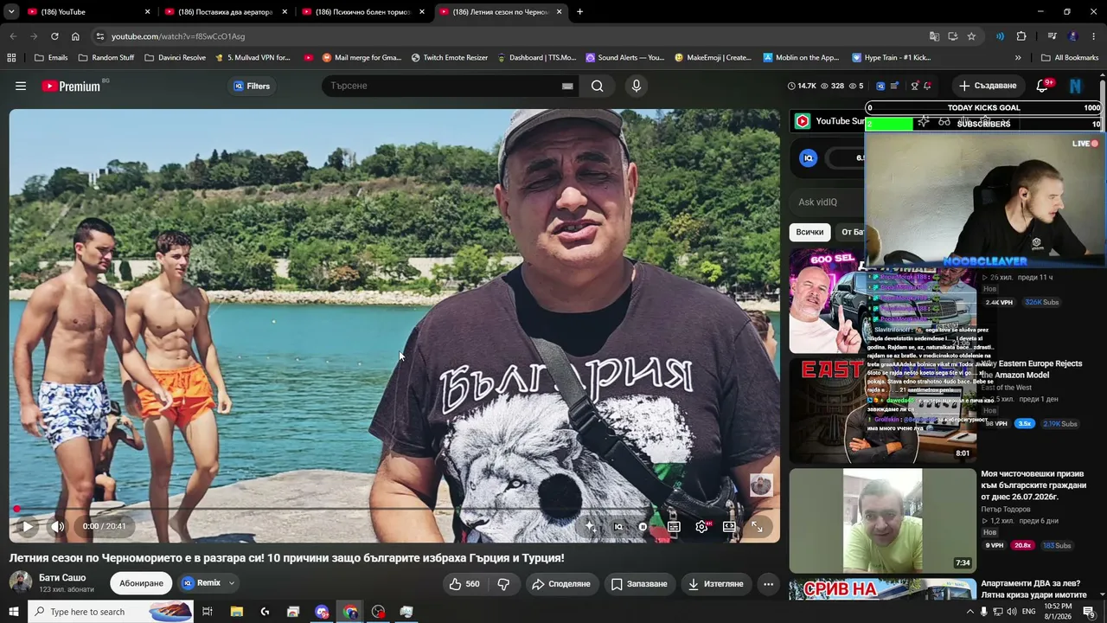Image resolution: width=1107 pixels, height=623 pixels.
Task: Open the account avatar menu
Action: point(1075,86)
